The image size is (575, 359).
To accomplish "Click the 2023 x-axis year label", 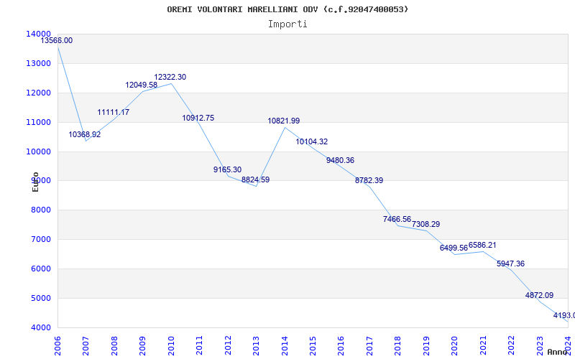I will coord(540,345).
